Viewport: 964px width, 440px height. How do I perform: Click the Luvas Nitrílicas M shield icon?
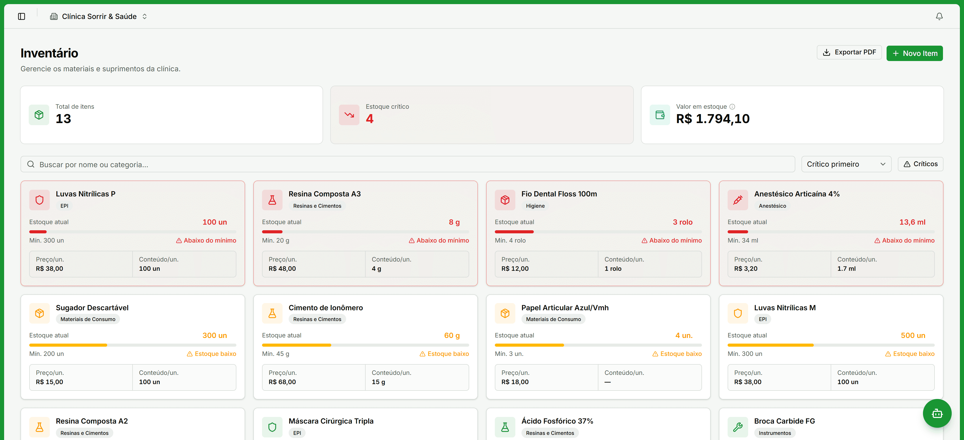[x=738, y=314]
